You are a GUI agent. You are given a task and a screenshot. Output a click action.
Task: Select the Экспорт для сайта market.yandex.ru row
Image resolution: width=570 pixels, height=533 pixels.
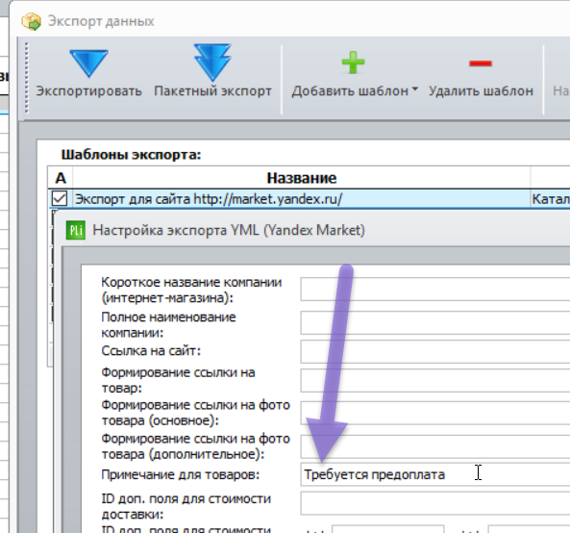[x=309, y=199]
